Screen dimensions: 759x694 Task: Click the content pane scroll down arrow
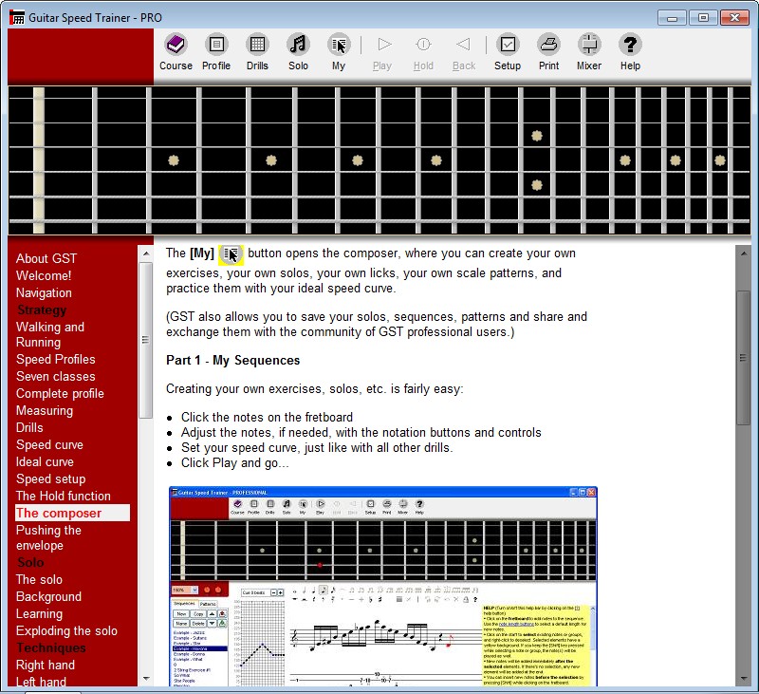click(743, 679)
